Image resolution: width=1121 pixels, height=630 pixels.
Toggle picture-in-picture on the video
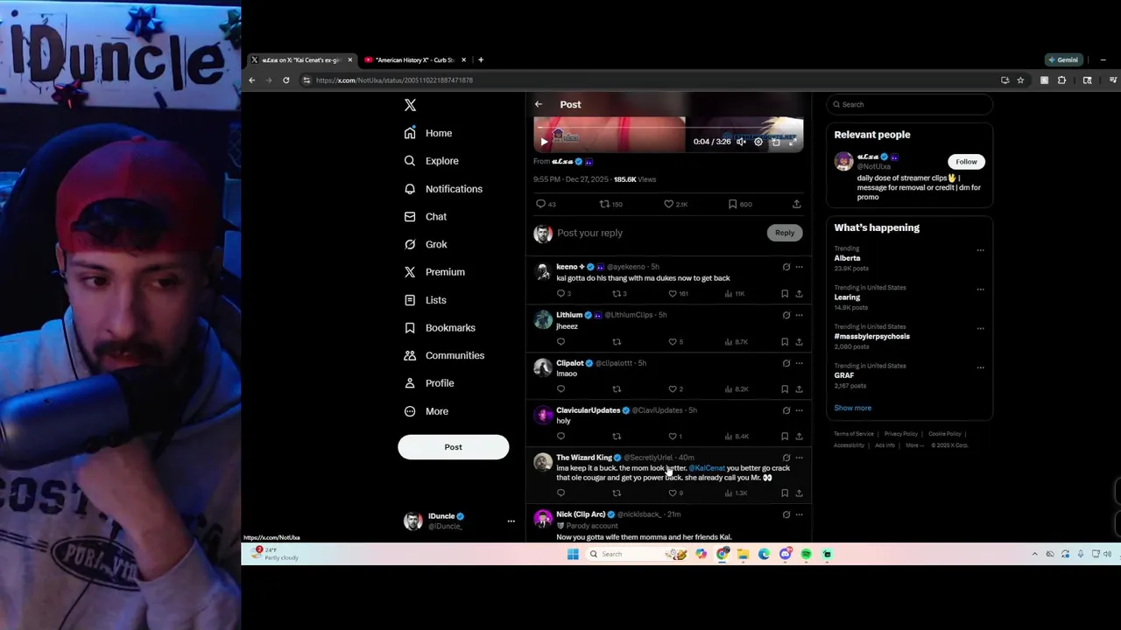[776, 142]
